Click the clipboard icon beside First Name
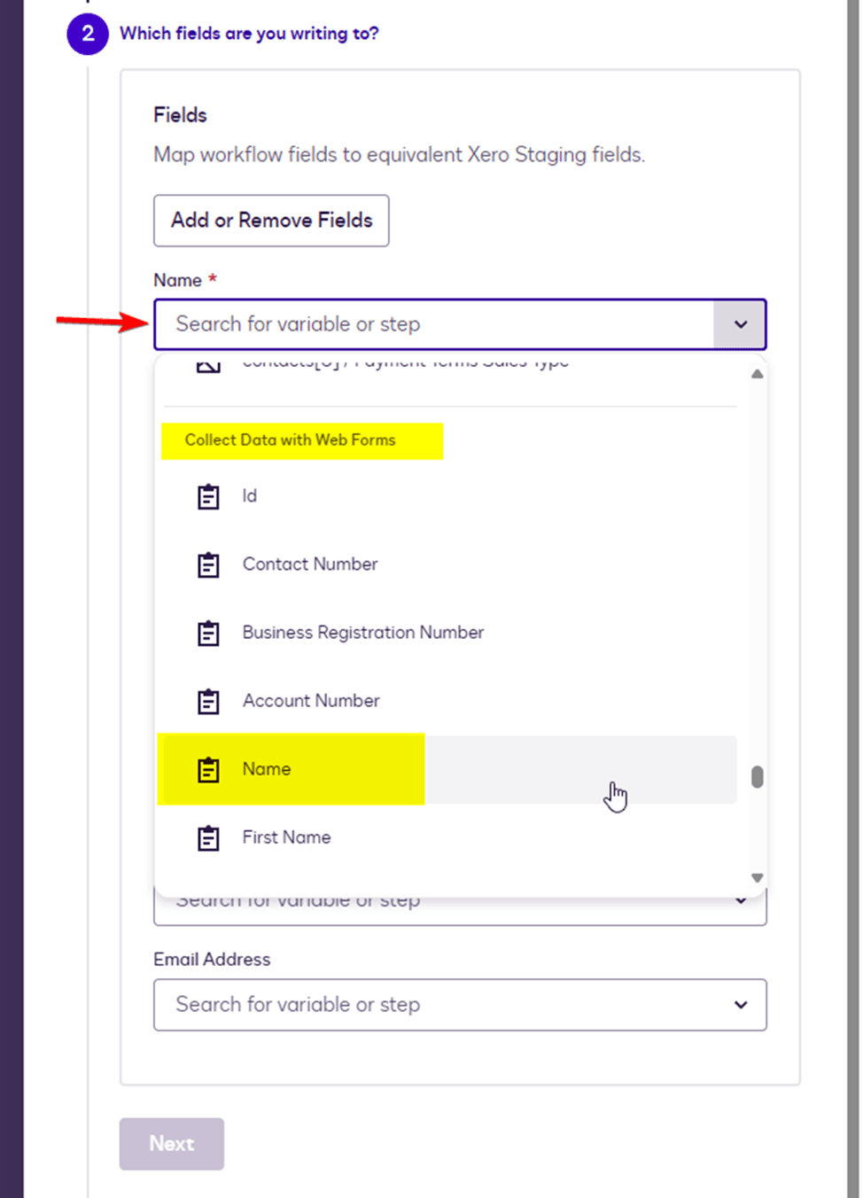Image resolution: width=863 pixels, height=1198 pixels. (208, 837)
